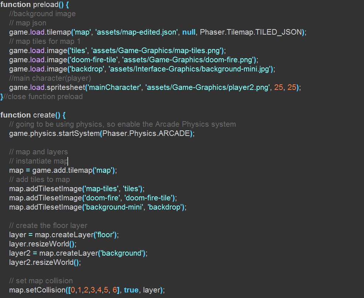Click the 'function preload() {' line
364x298 pixels.
35,4
